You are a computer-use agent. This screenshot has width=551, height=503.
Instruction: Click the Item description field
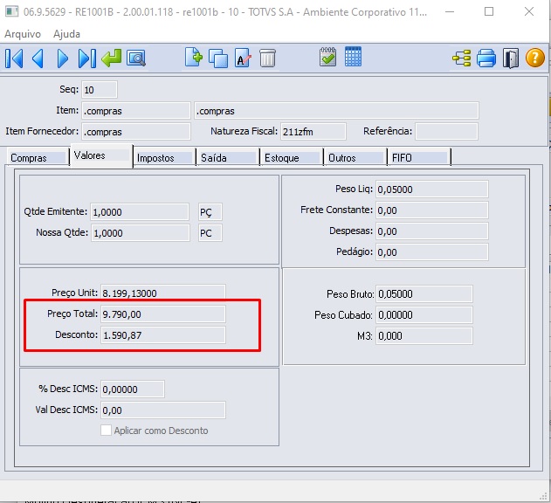tap(337, 111)
